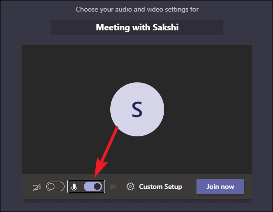Click the word Meeting in the title box
The image size is (273, 212).
113,27
